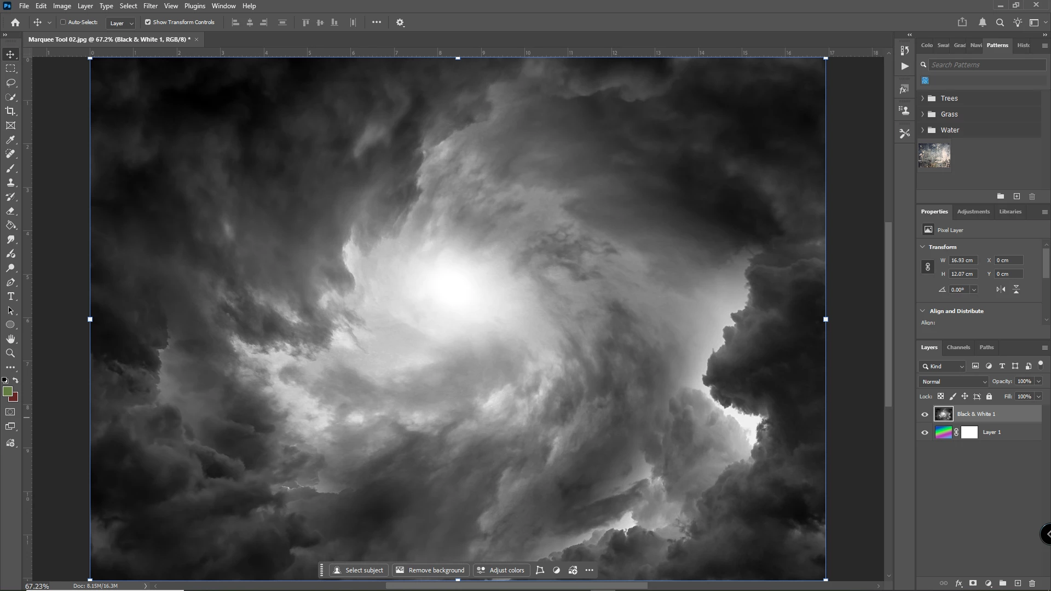
Task: Select the Crop tool
Action: point(10,111)
